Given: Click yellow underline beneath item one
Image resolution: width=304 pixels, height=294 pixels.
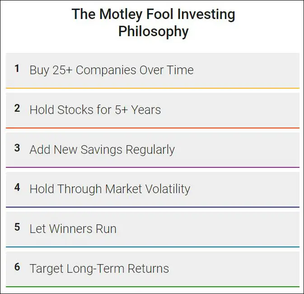Looking at the screenshot, I should (x=152, y=88).
